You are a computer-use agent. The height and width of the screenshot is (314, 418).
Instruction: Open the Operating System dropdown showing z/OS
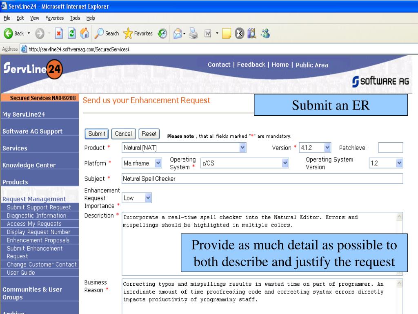click(245, 163)
